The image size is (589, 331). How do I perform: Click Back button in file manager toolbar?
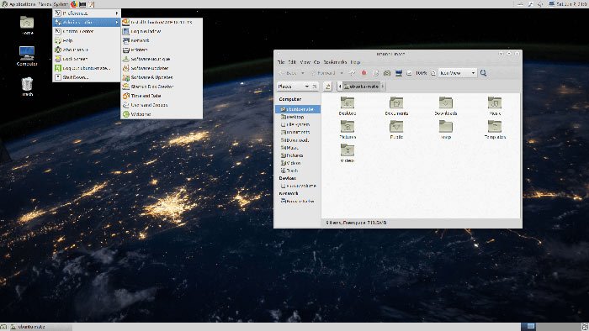click(x=288, y=73)
